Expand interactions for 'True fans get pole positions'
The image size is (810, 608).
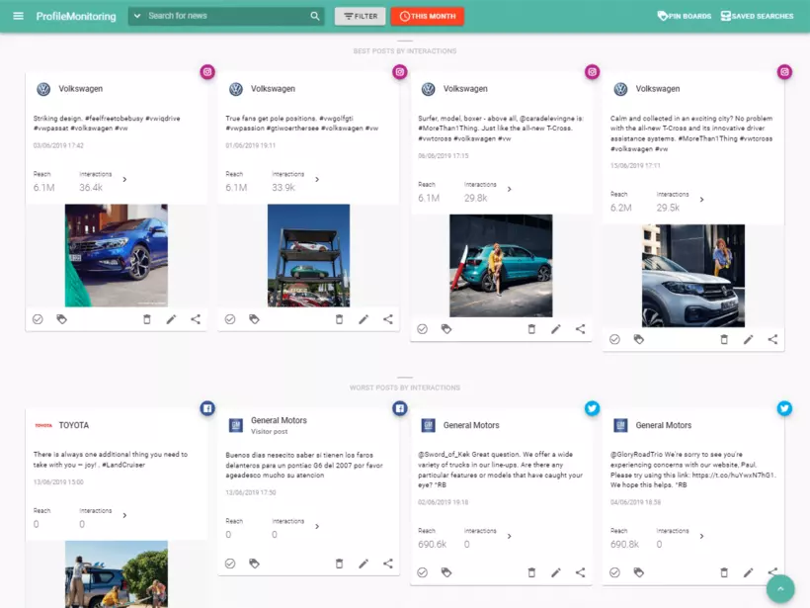point(317,179)
